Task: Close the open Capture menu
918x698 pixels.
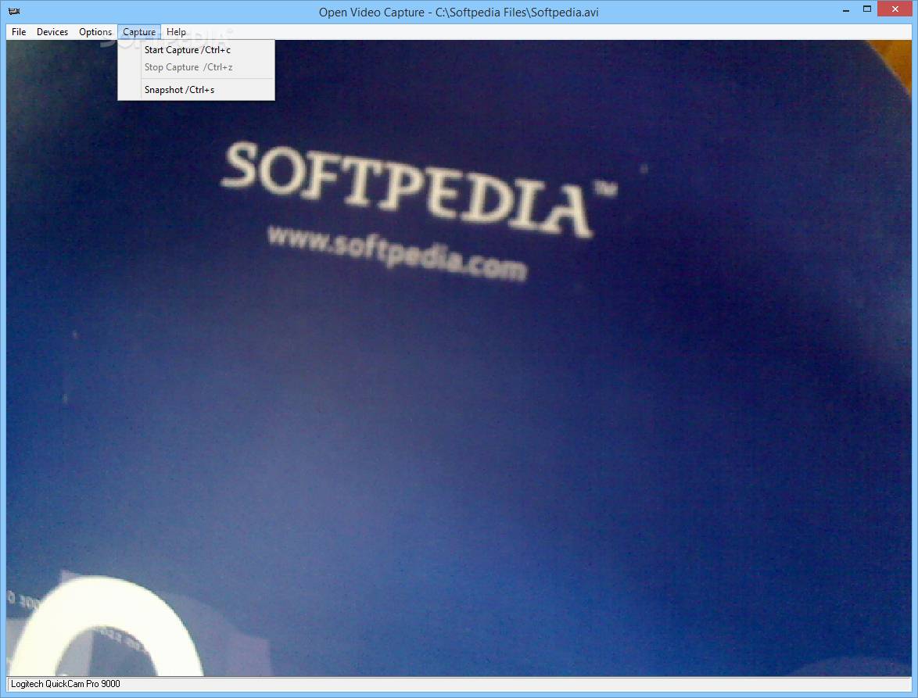Action: click(138, 32)
